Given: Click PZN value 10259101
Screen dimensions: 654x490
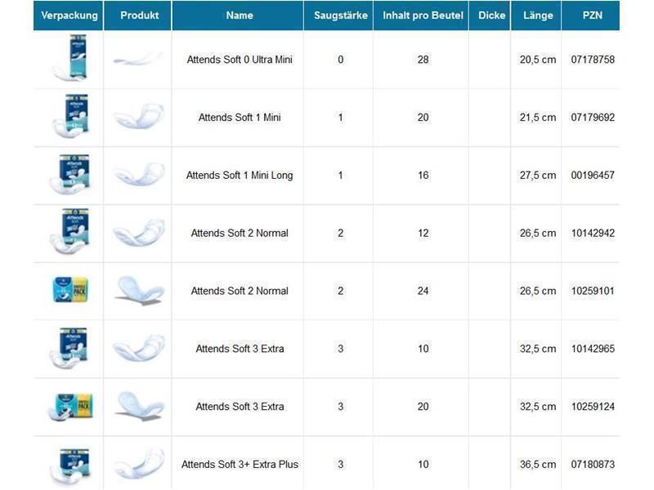Looking at the screenshot, I should click(593, 291).
